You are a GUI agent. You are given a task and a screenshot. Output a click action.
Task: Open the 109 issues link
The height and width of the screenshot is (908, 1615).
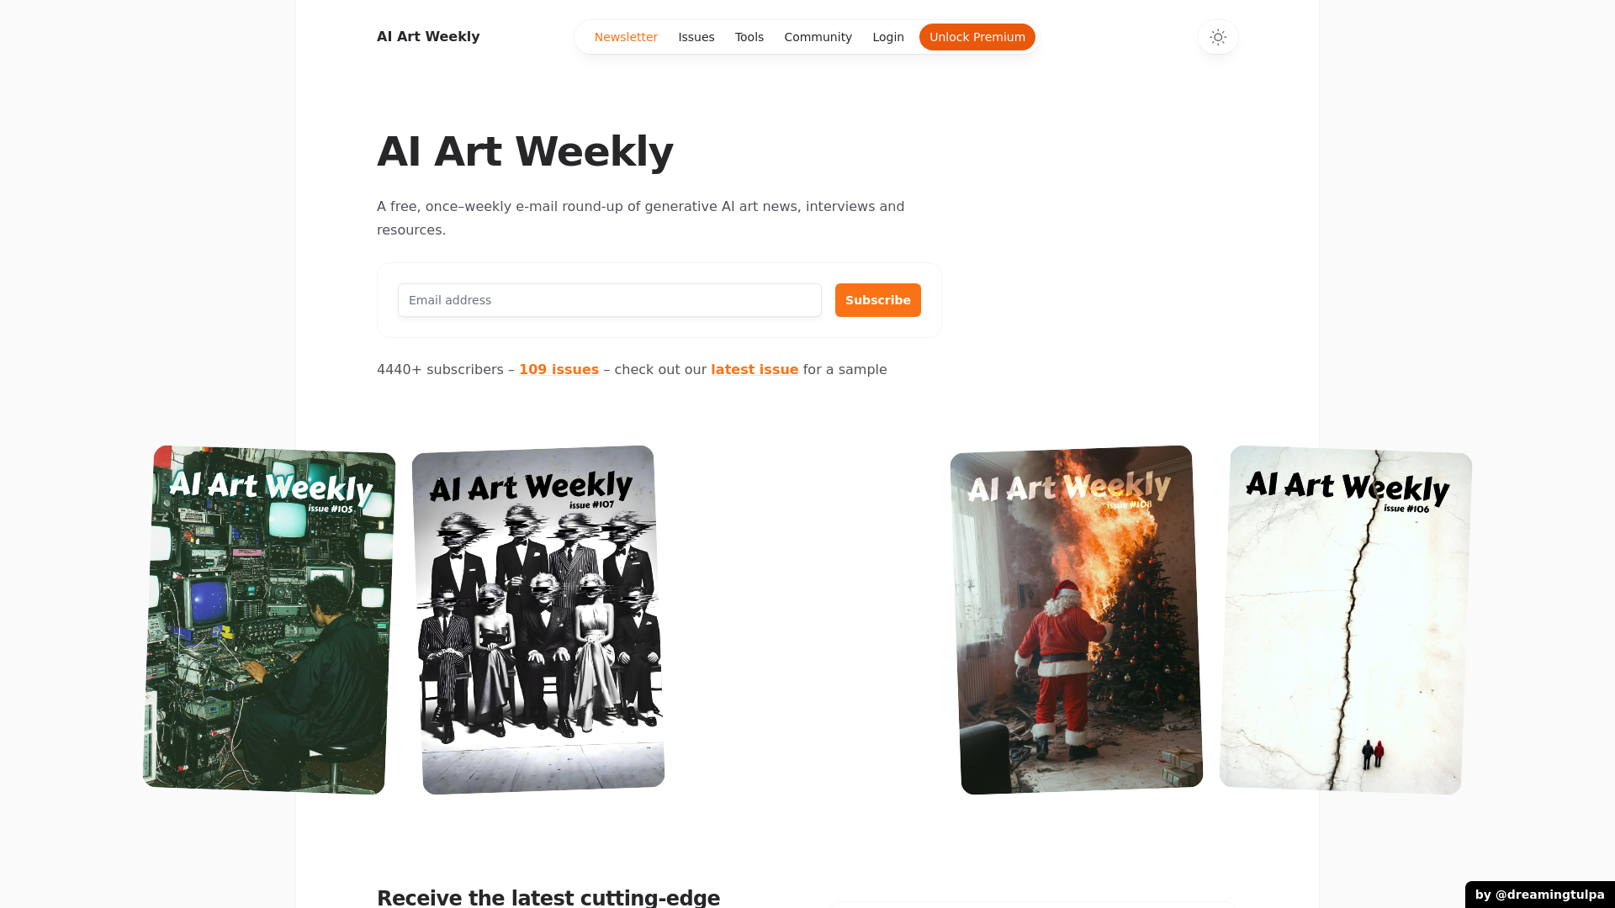[x=559, y=370]
